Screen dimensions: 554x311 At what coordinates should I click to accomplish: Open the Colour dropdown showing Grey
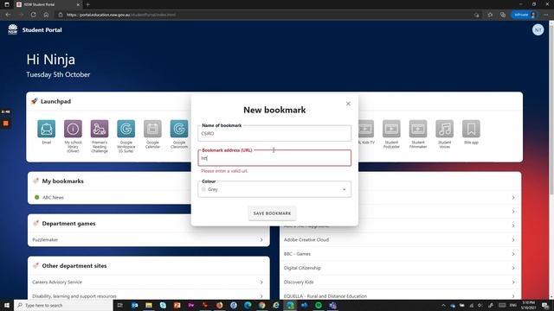(x=274, y=189)
